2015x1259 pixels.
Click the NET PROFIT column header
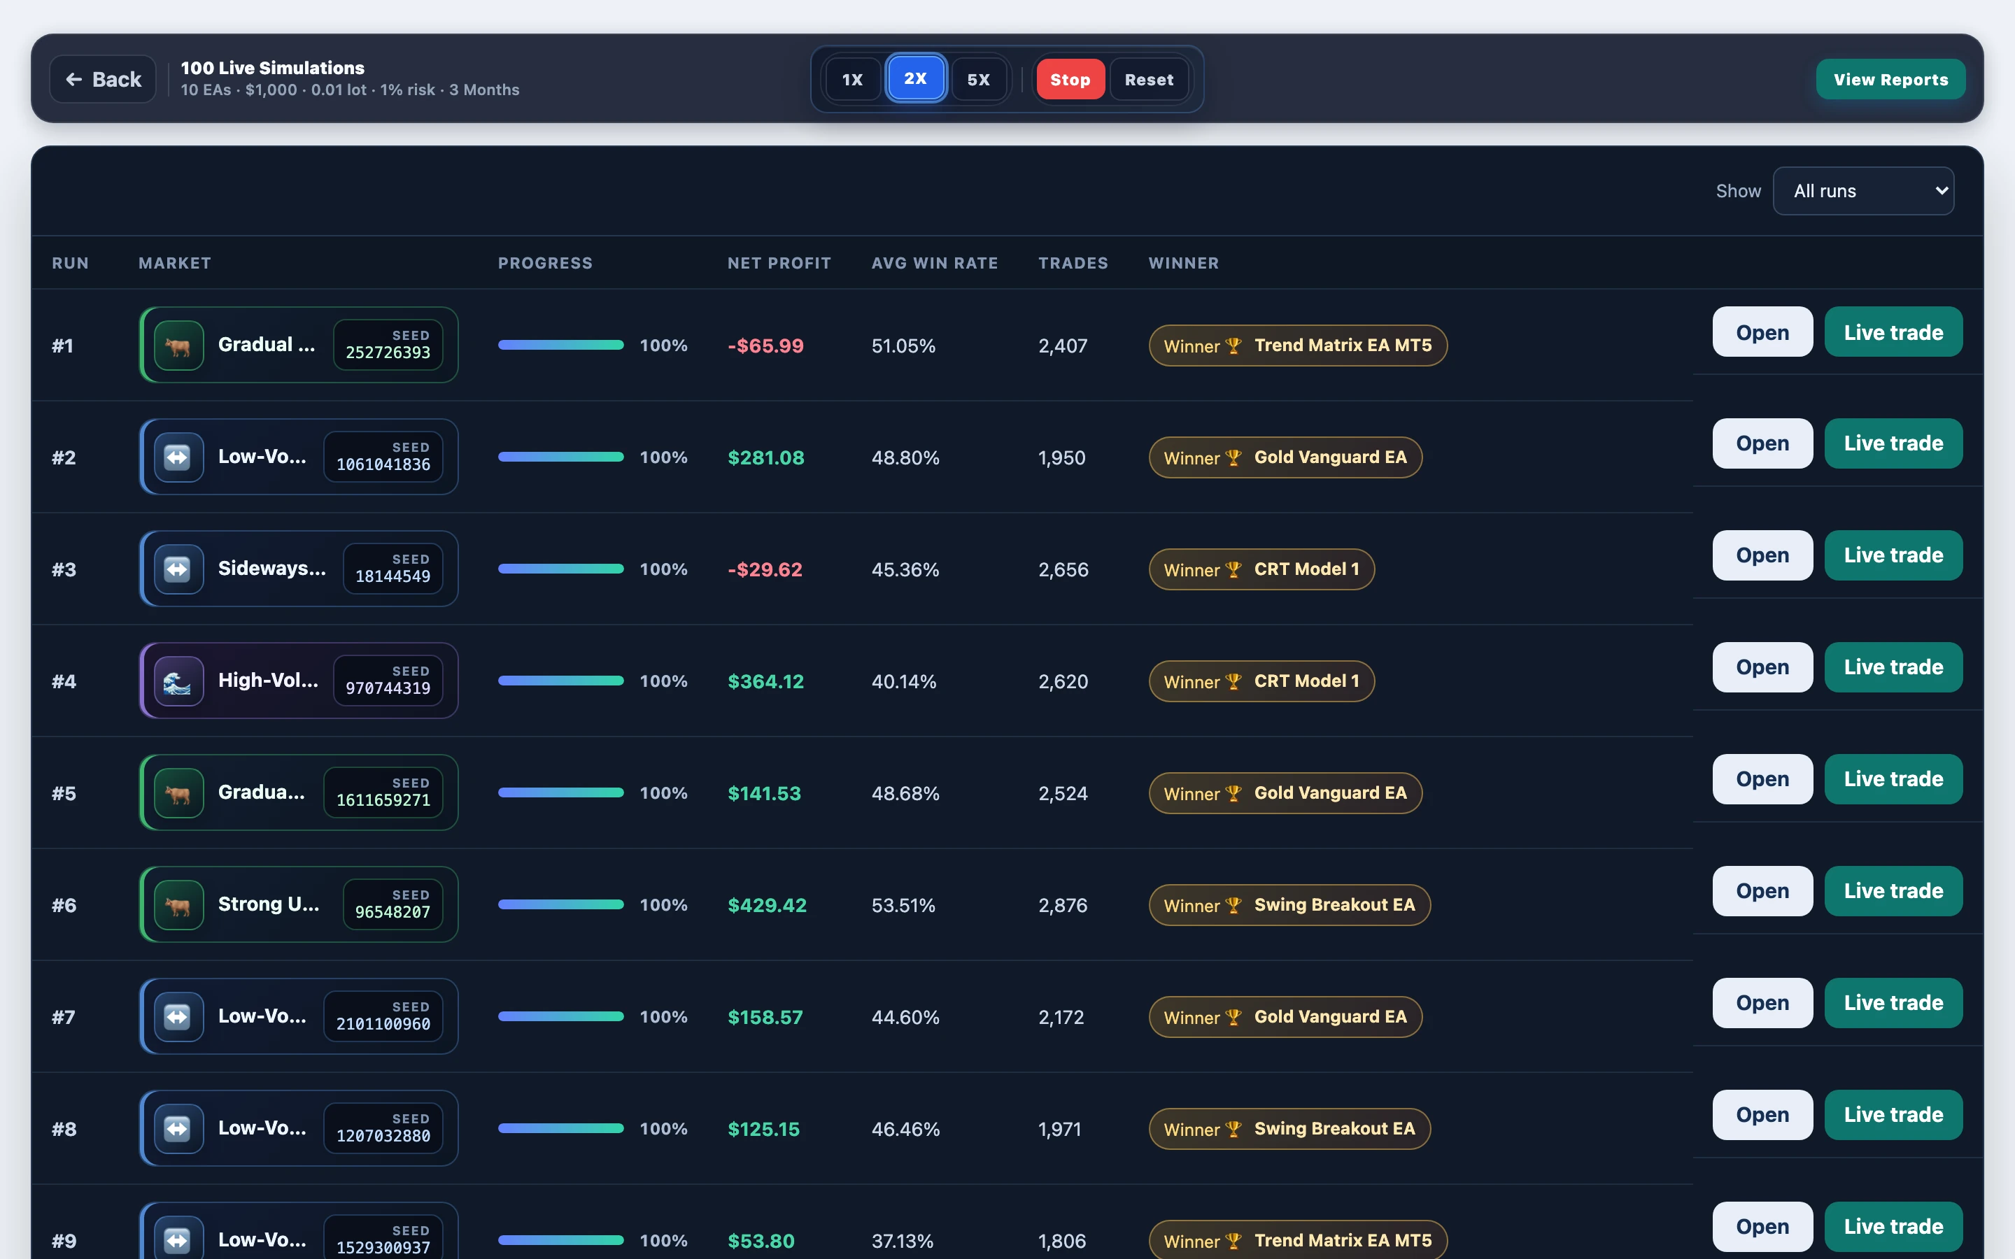779,263
